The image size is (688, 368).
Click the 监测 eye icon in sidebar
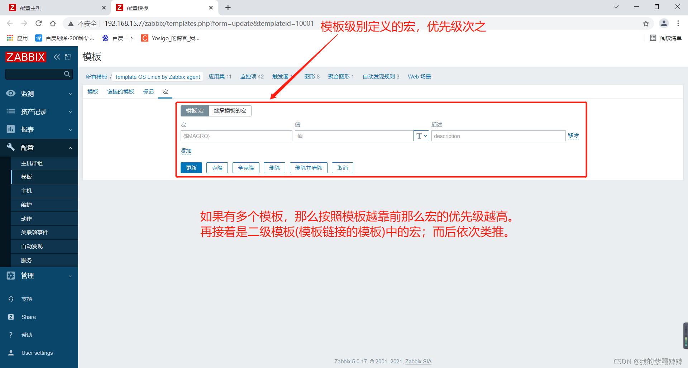pos(11,94)
